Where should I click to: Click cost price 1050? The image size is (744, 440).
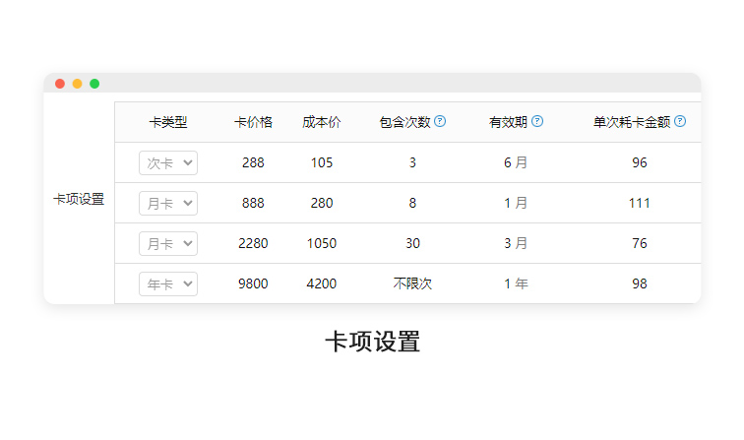click(x=321, y=243)
